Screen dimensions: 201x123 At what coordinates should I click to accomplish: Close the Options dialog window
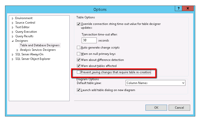[x=188, y=8]
